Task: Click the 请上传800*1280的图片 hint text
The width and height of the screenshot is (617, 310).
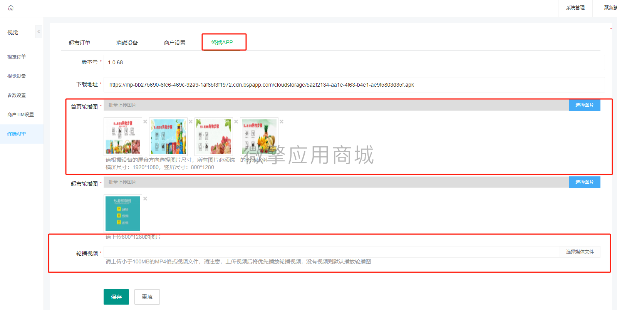Action: click(x=133, y=237)
